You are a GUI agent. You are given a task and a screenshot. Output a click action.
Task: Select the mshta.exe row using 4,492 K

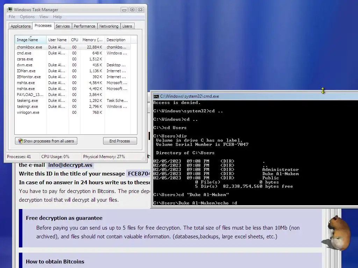[73, 89]
